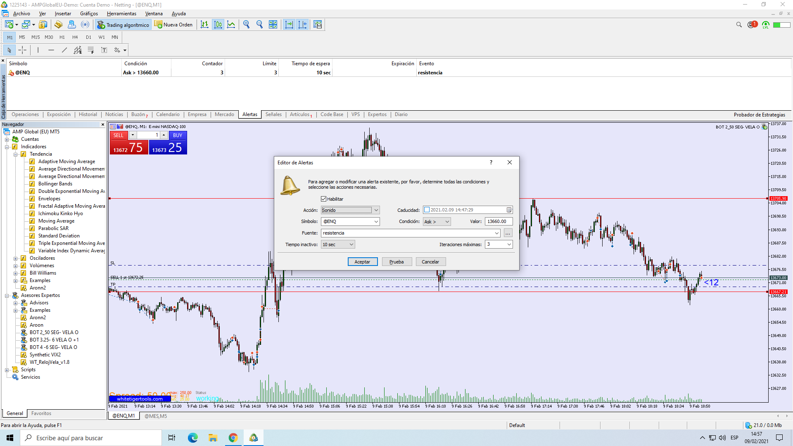Toggle Trading algorítmico on the toolbar
Viewport: 793px width, 446px height.
click(123, 25)
